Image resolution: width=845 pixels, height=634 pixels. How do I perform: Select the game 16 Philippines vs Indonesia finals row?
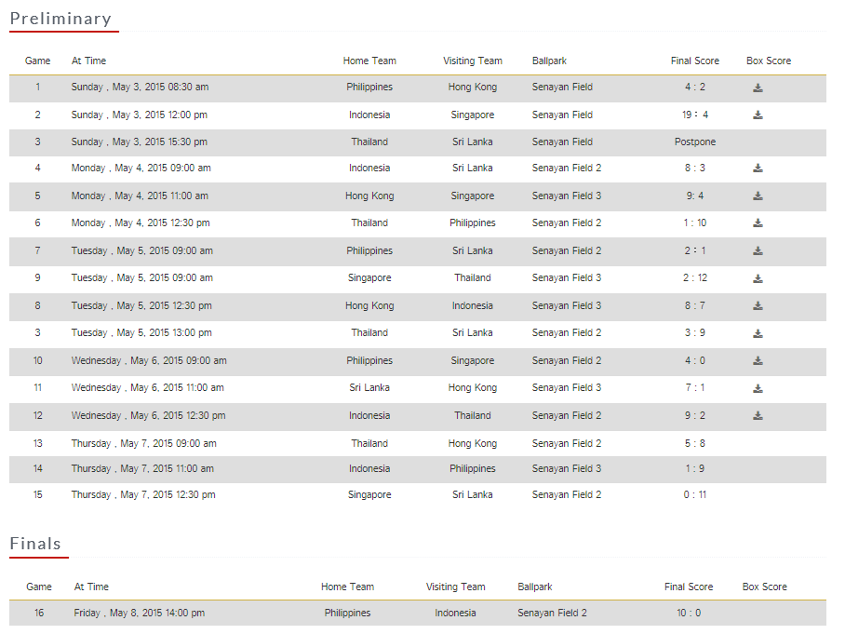tap(418, 613)
